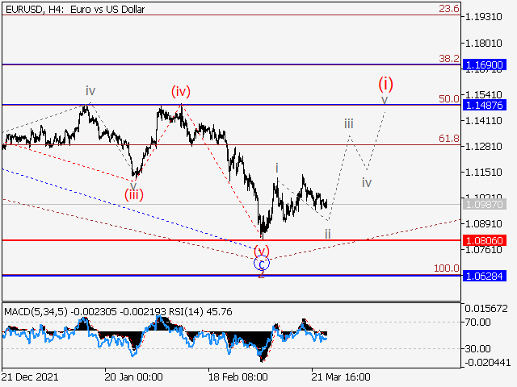Click the MACD(5,34,5) indicator label
Viewport: 517px width, 387px height.
36,312
